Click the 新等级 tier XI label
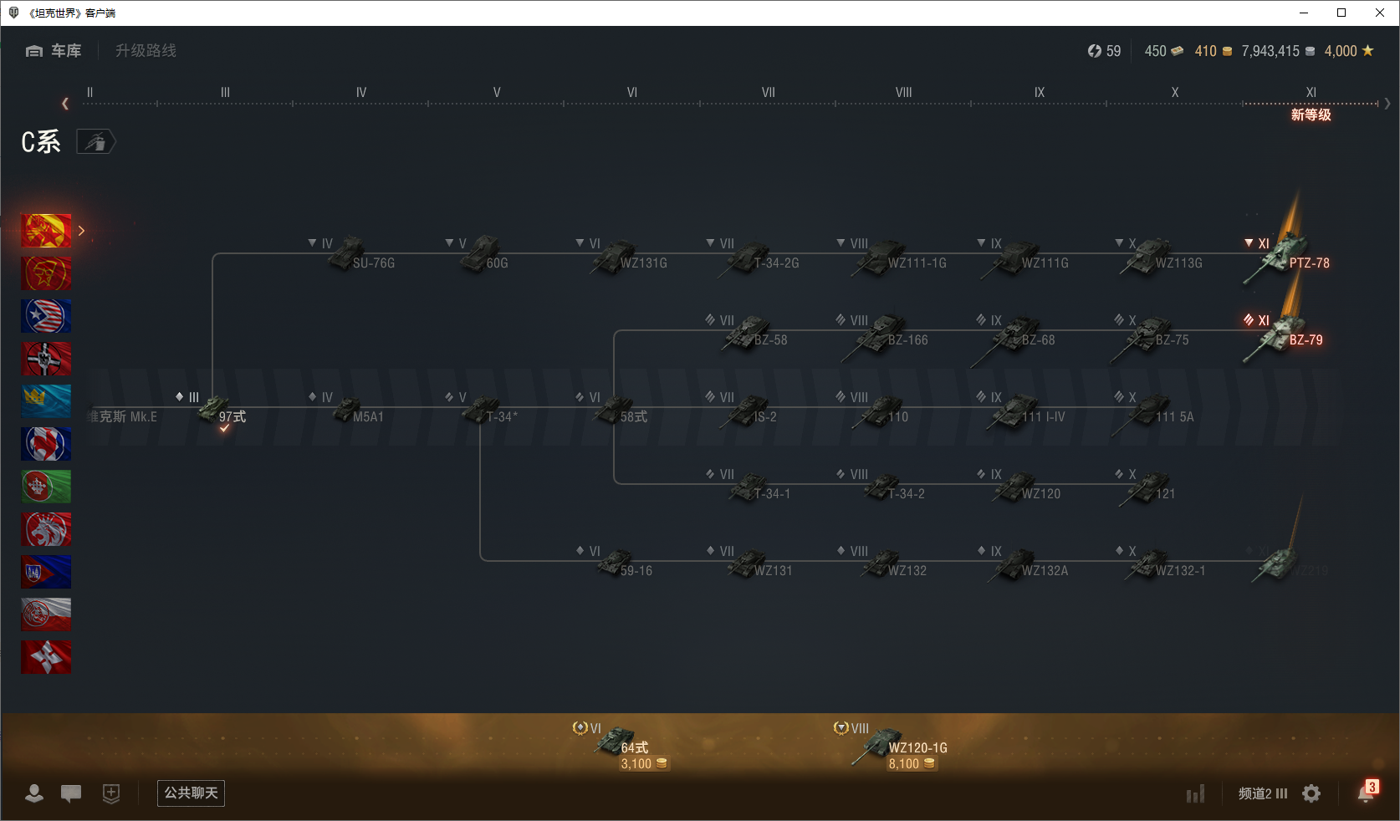The image size is (1400, 821). point(1311,115)
